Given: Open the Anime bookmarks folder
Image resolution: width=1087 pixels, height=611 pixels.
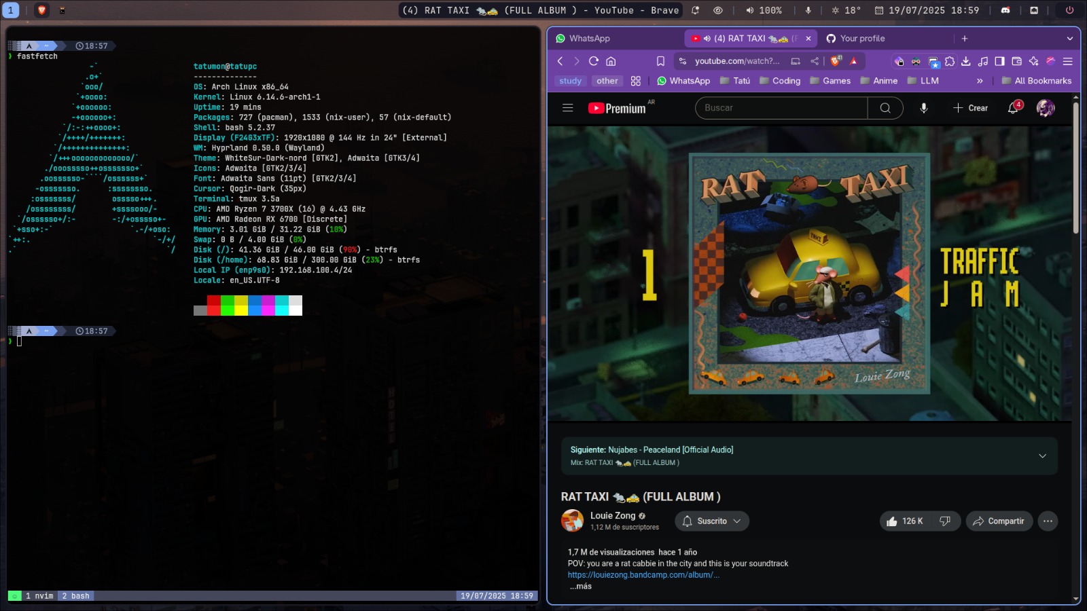Looking at the screenshot, I should pyautogui.click(x=879, y=81).
